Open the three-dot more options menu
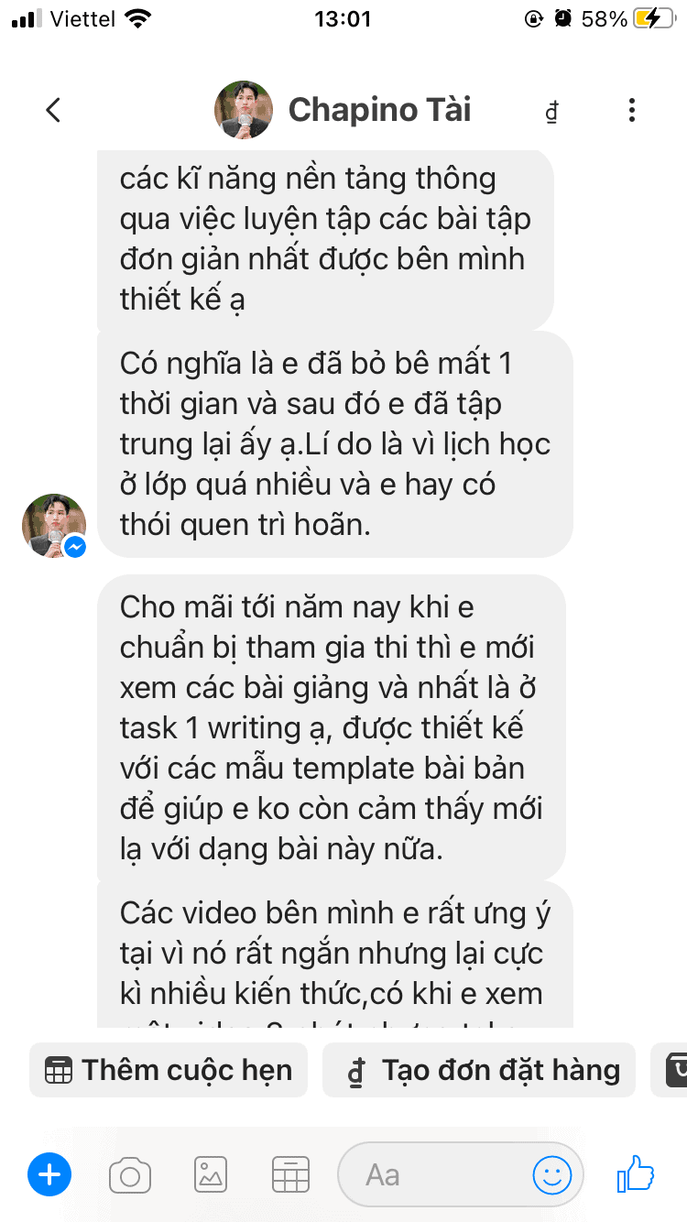Viewport: 687px width, 1222px height. (632, 111)
